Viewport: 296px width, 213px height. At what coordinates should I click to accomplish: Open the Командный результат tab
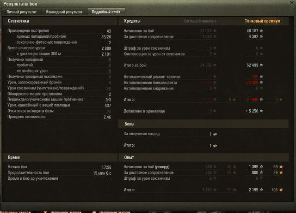[64, 12]
